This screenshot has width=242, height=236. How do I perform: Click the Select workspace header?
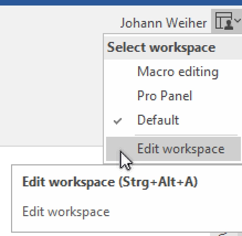pos(161,47)
